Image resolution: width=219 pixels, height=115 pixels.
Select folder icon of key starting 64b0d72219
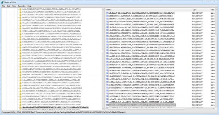coord(20,9)
